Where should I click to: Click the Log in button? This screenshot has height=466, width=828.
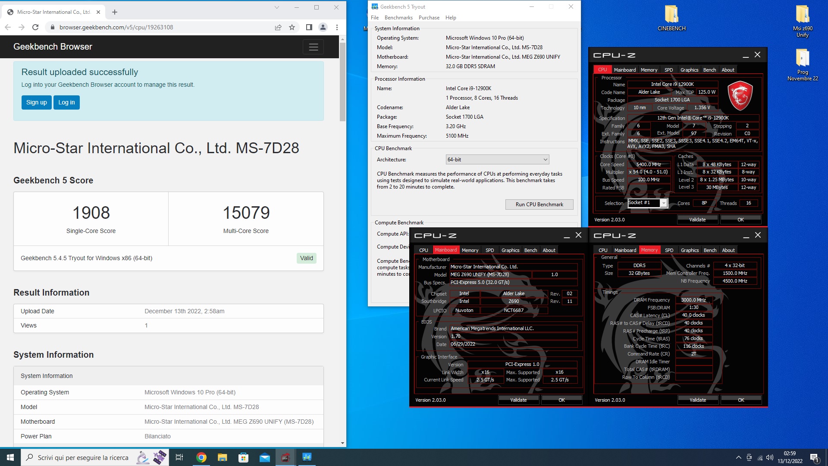pos(66,102)
